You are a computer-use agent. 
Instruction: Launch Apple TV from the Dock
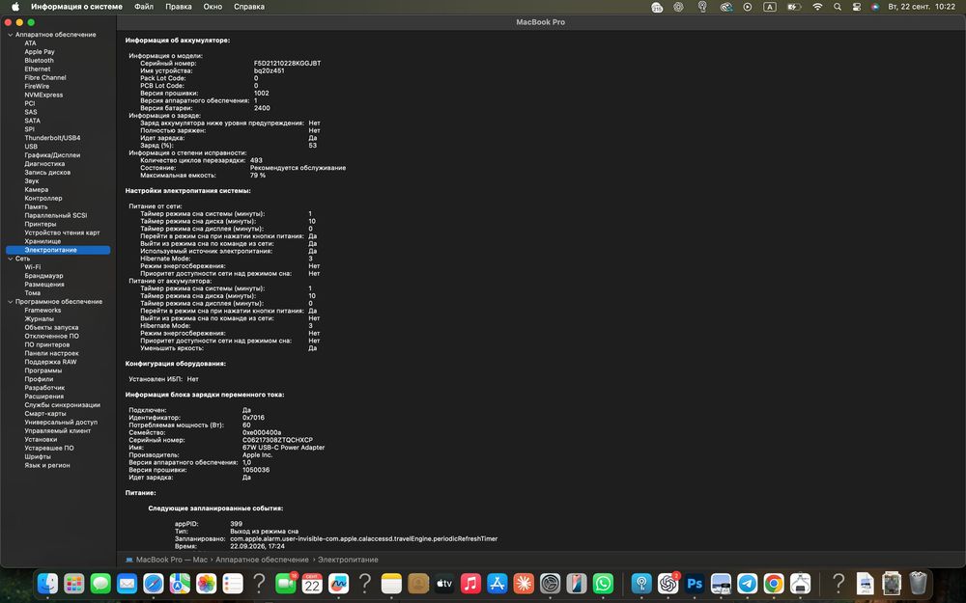(444, 584)
